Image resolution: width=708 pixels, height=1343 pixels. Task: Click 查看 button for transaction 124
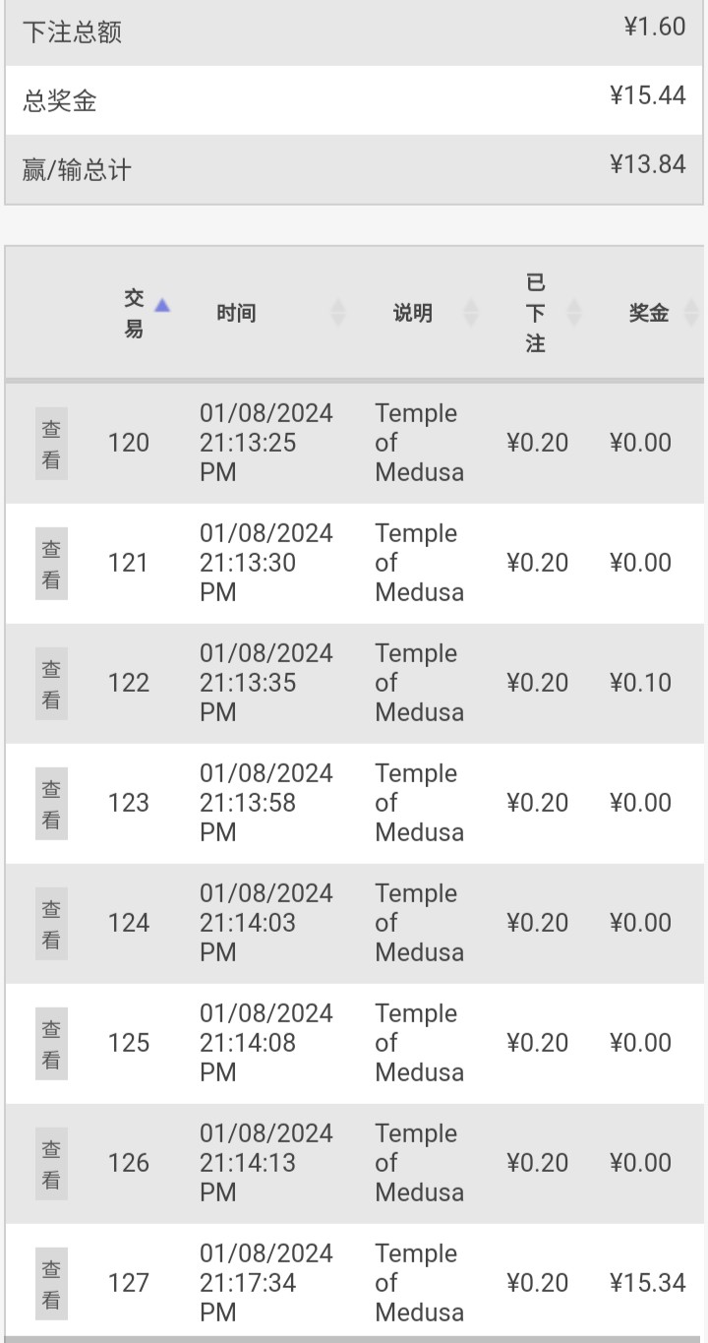(51, 924)
